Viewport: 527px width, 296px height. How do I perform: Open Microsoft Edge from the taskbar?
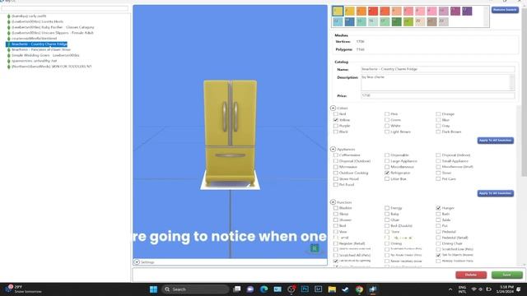click(x=263, y=289)
